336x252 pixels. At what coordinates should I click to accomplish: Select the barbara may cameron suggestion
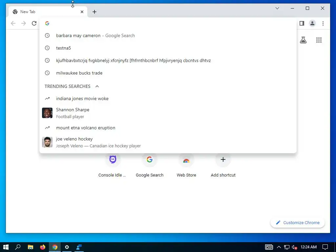pos(168,35)
